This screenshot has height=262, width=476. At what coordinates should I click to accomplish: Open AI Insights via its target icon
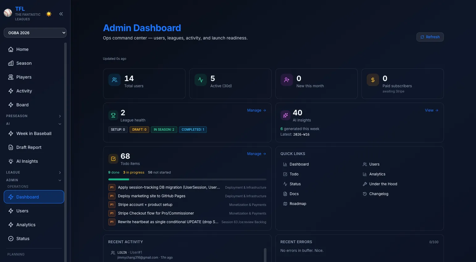[10, 161]
